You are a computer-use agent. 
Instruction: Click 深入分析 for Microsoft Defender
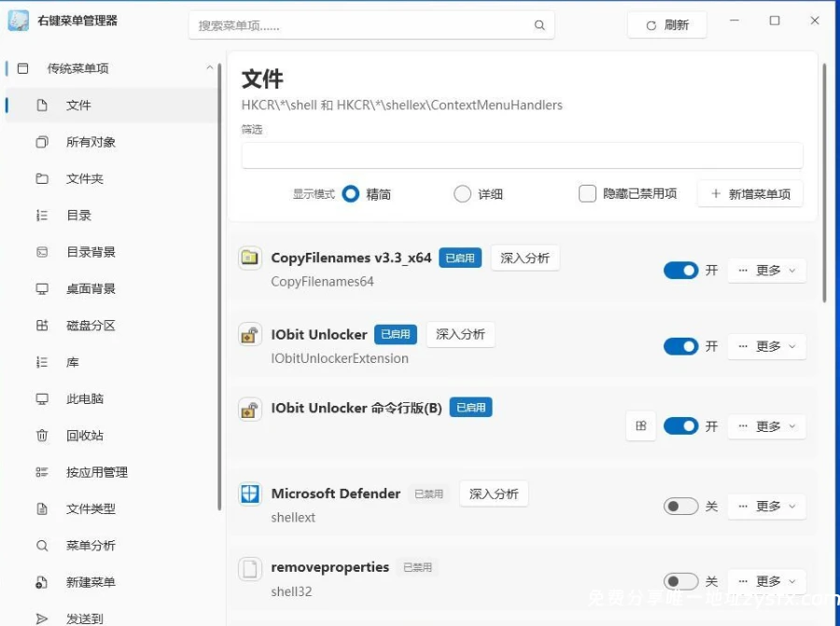click(x=494, y=494)
